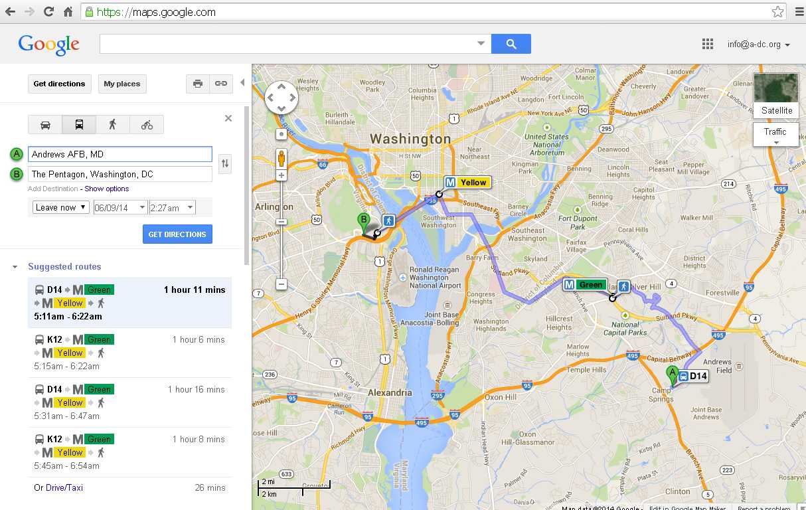
Task: Open the Google apps grid
Action: click(x=708, y=44)
